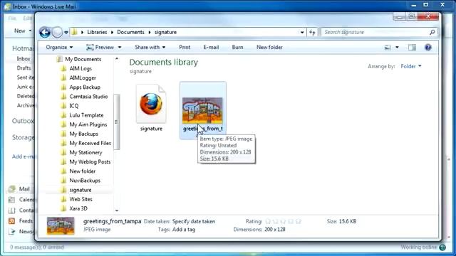This screenshot has width=456, height=256.
Task: Click Outbox in the Windows Live Mail window
Action: pyautogui.click(x=23, y=121)
